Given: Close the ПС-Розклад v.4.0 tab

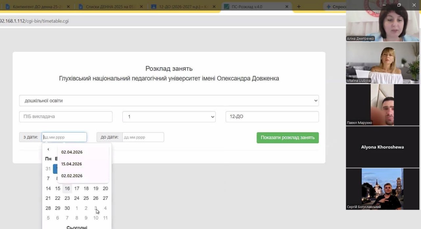Looking at the screenshot, I should point(286,7).
